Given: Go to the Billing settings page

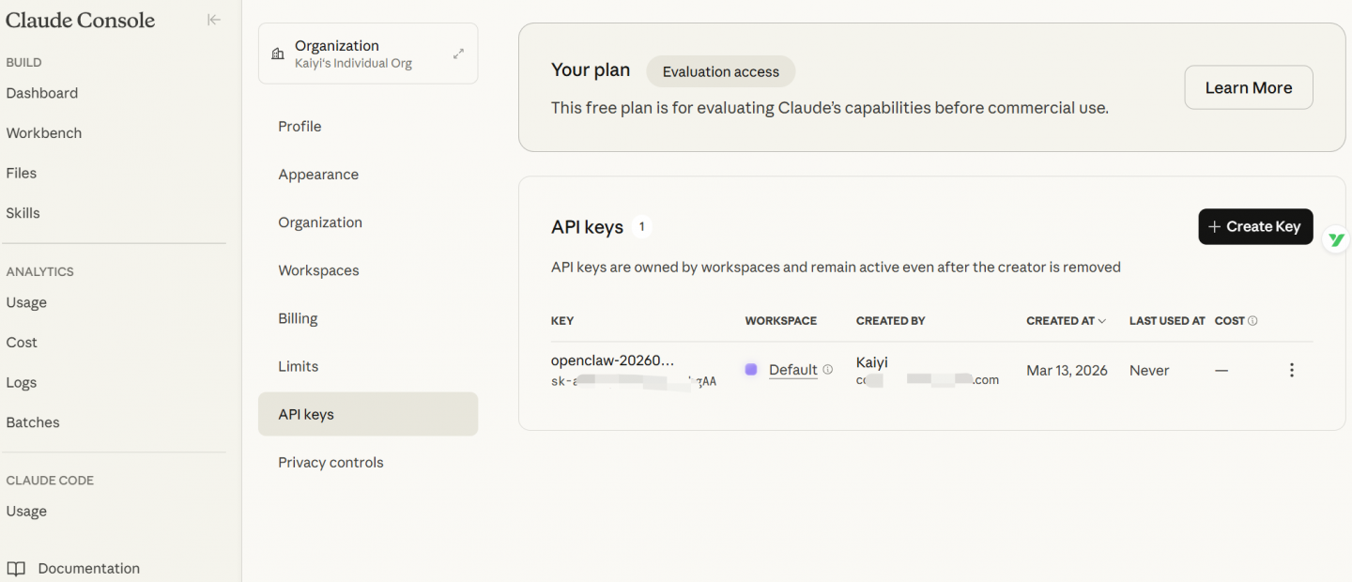Looking at the screenshot, I should (x=298, y=318).
